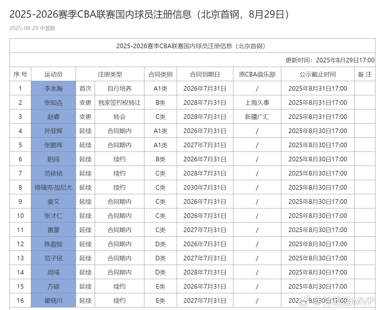Click the 更新时间 update timestamp text
This screenshot has width=378, height=310.
coord(330,60)
